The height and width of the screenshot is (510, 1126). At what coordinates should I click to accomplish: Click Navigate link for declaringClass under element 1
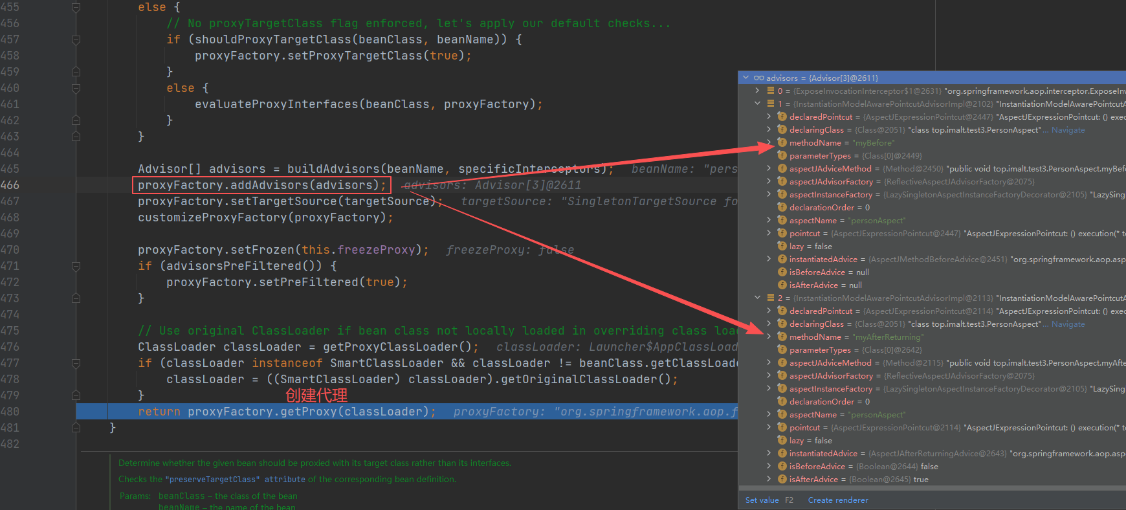1068,129
